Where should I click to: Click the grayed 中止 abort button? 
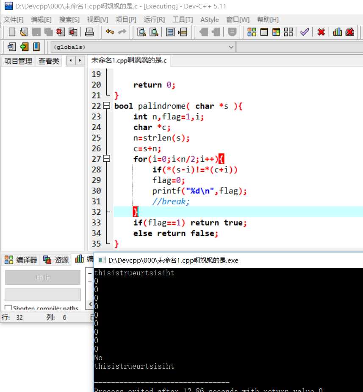click(x=43, y=277)
